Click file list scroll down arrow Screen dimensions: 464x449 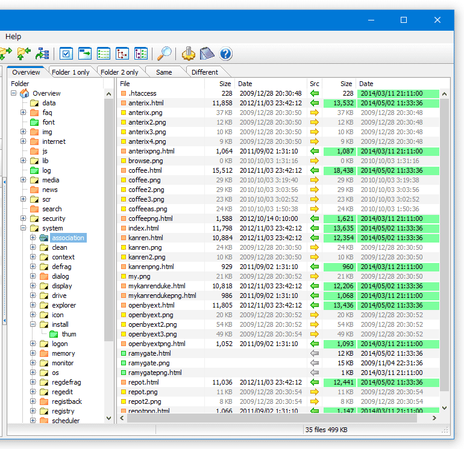coord(445,408)
